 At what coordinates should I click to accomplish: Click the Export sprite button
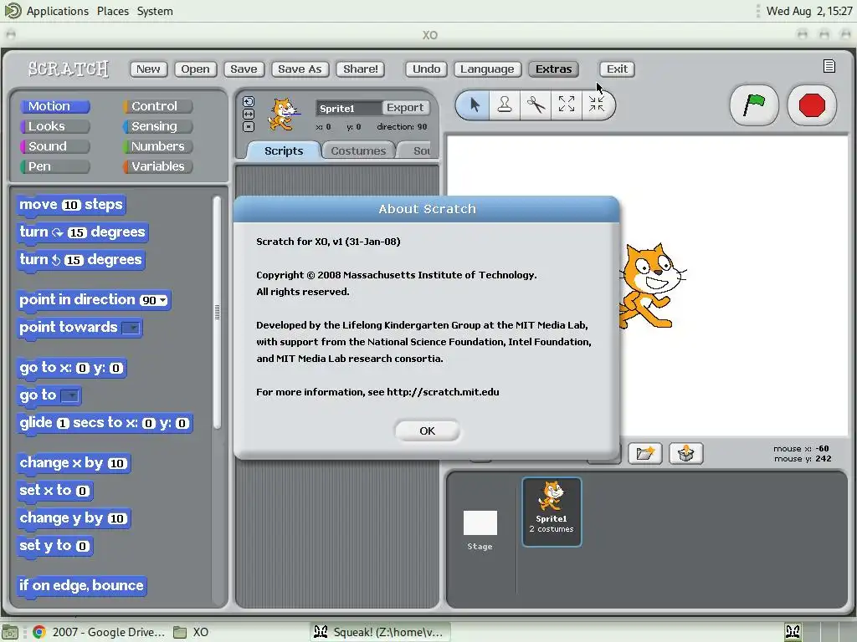click(405, 108)
